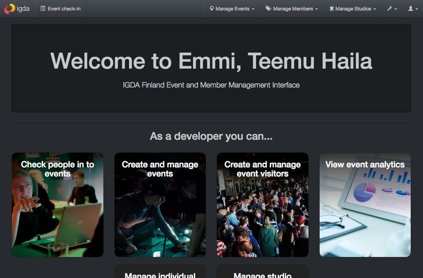Open the View event analytics card
This screenshot has height=278, width=423.
tap(365, 205)
